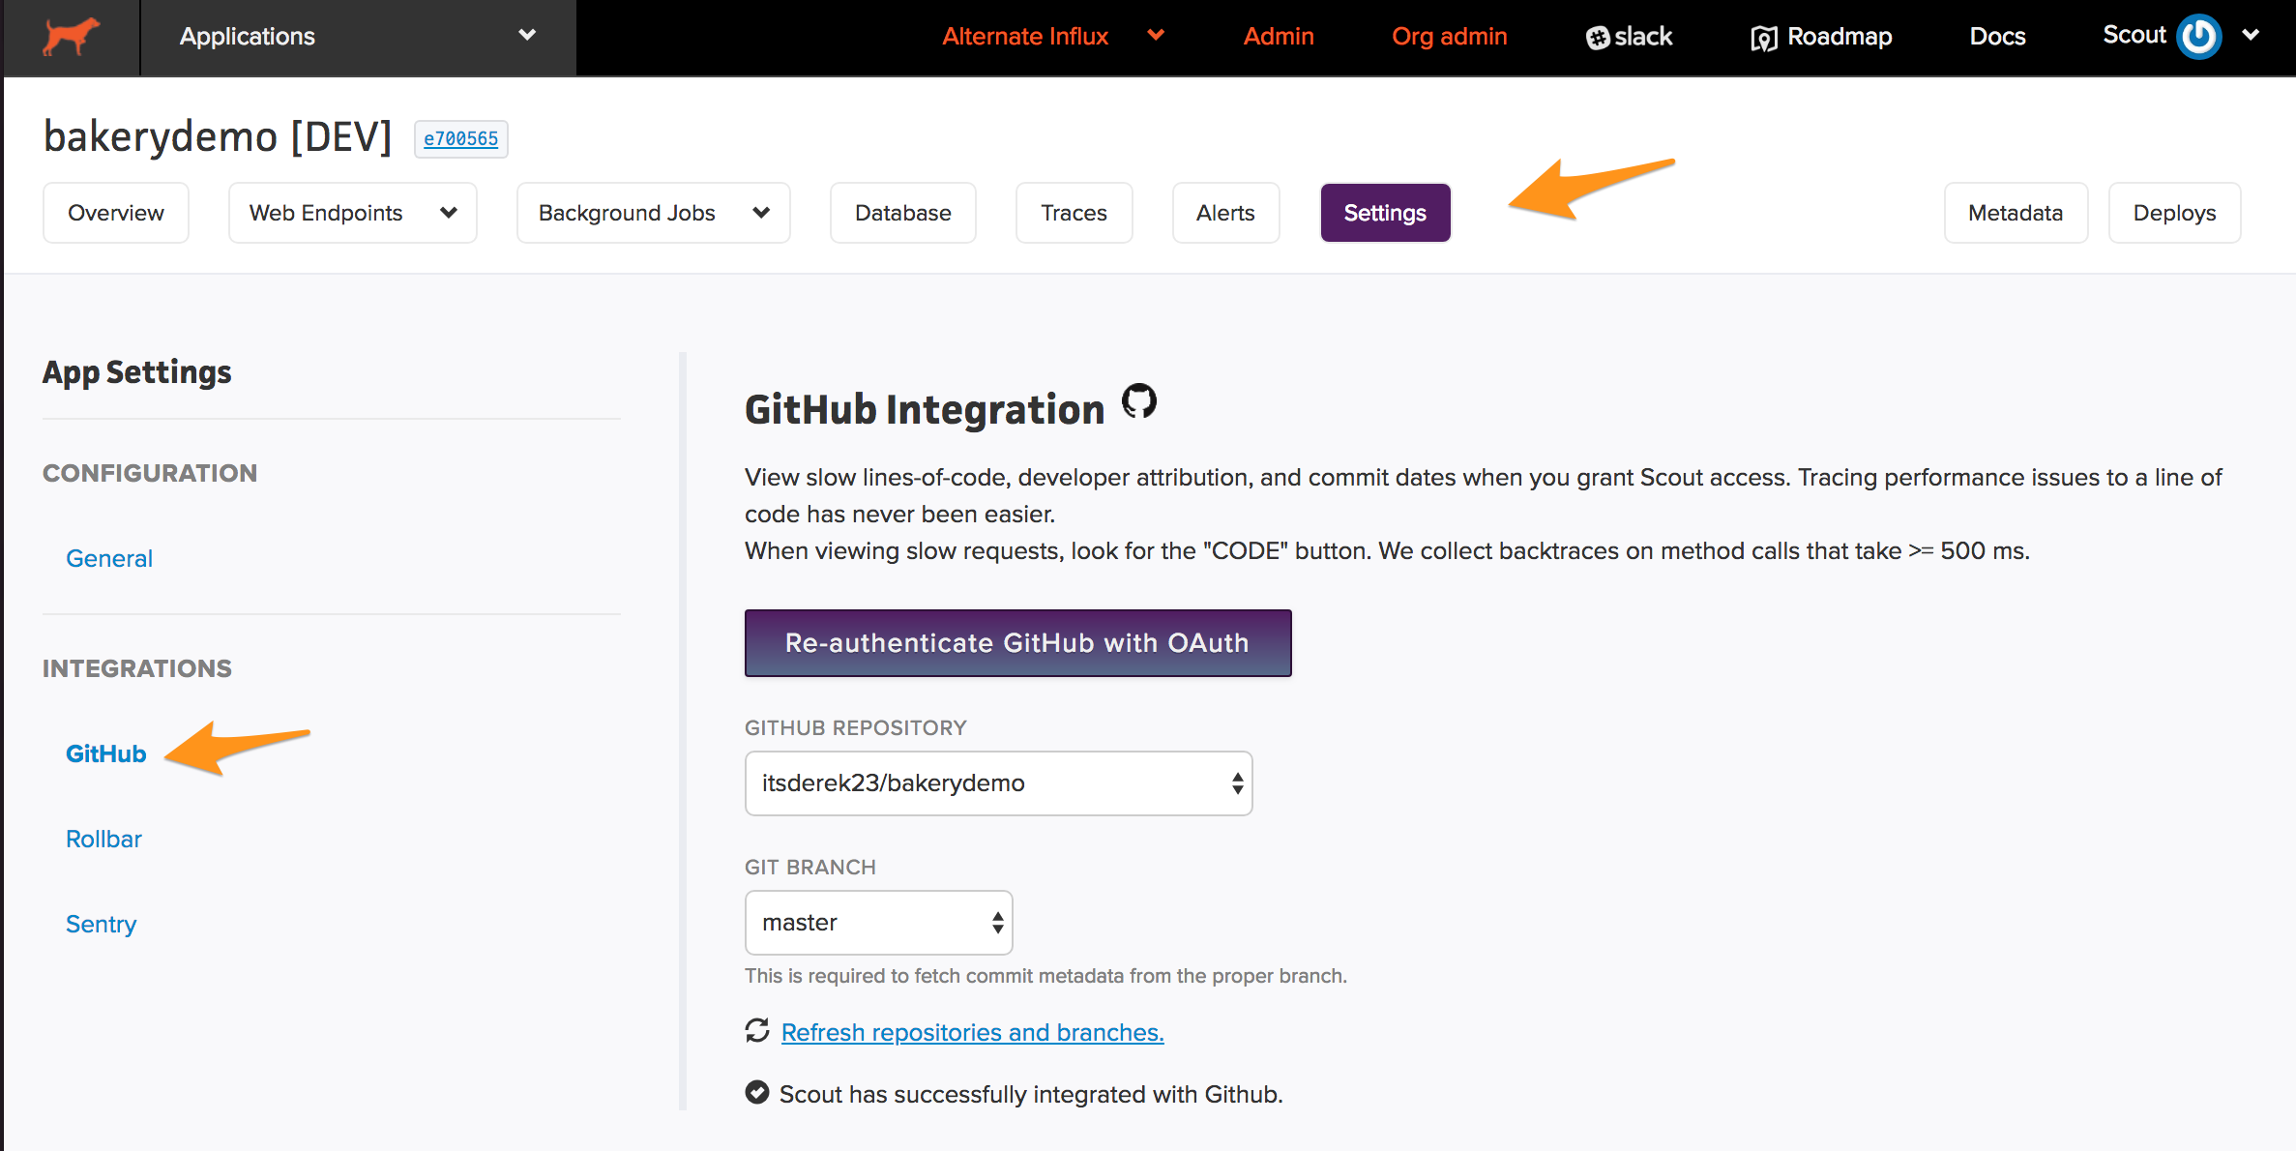Screen dimensions: 2296x1151
Task: Click the success checkmark icon
Action: pyautogui.click(x=757, y=1093)
